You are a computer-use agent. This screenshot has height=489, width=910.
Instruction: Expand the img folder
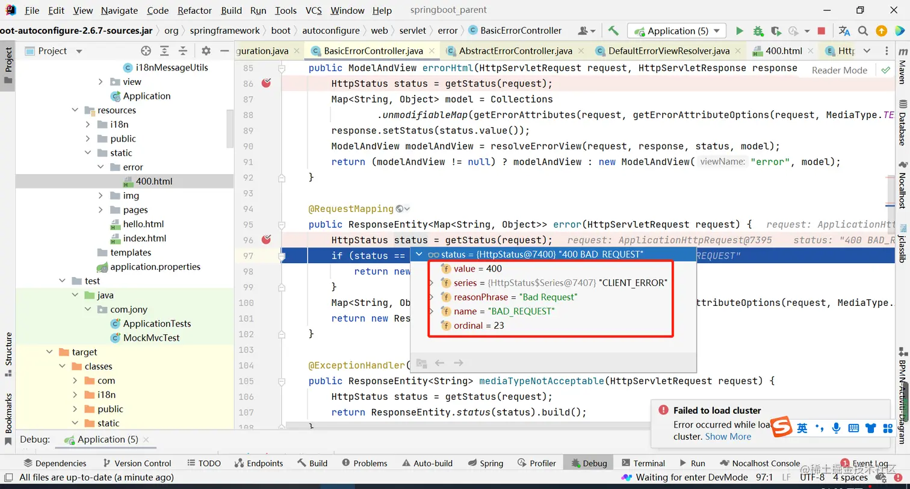click(x=101, y=196)
